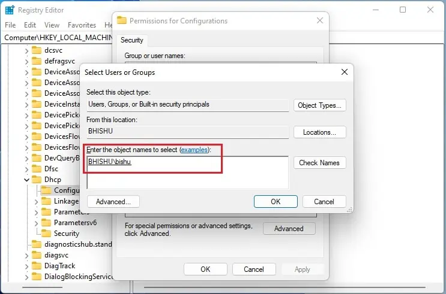Click the Locations... button
The image size is (446, 294).
point(320,132)
